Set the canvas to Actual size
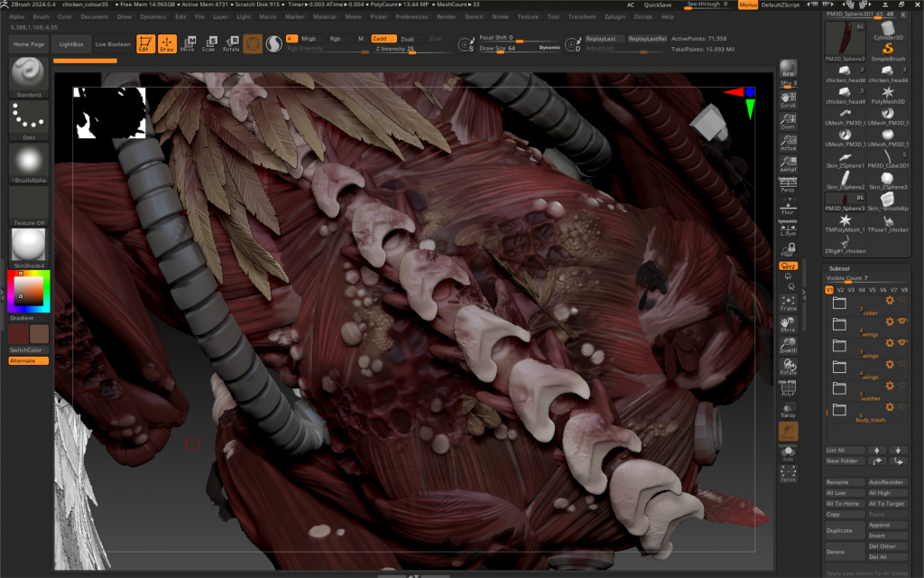The image size is (924, 578). pyautogui.click(x=788, y=143)
